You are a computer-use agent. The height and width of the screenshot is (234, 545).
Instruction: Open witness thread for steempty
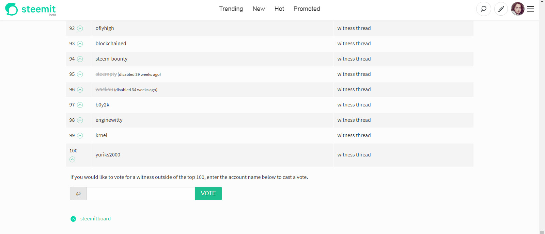[x=354, y=74]
